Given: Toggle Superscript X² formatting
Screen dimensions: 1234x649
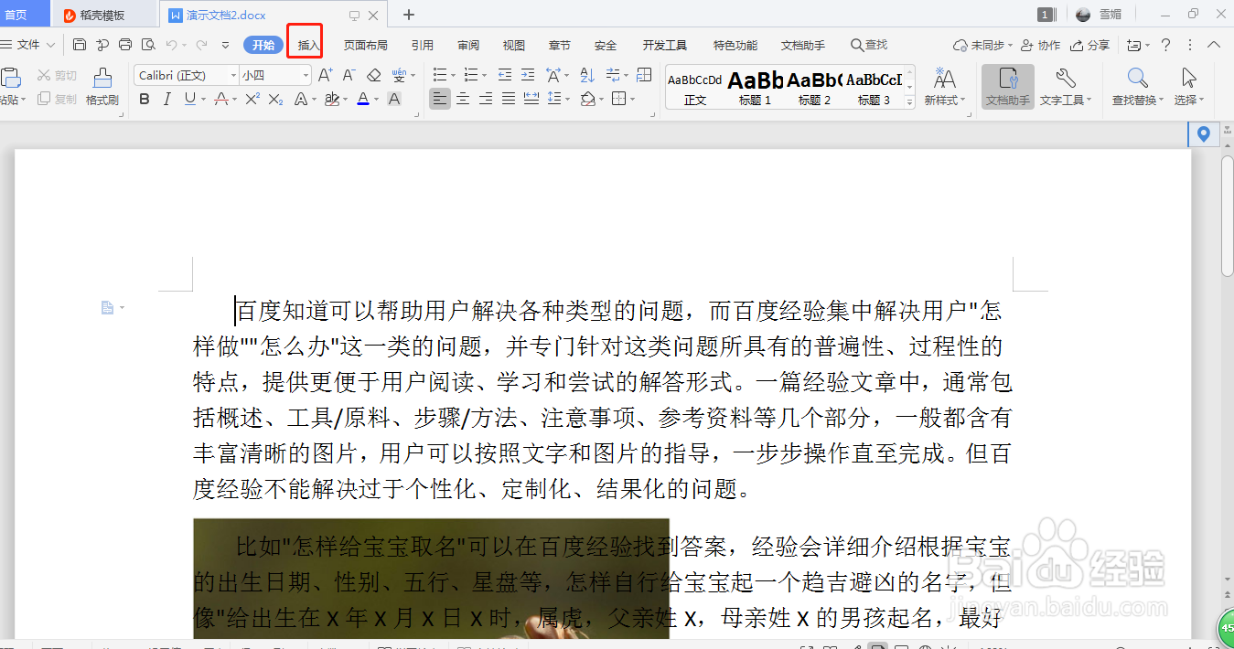Looking at the screenshot, I should tap(252, 99).
